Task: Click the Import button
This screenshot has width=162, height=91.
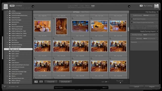Action: tap(152, 87)
